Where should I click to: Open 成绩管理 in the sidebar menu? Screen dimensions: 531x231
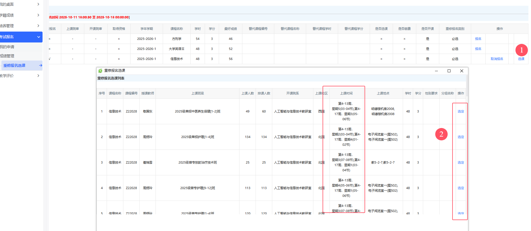tap(7, 56)
